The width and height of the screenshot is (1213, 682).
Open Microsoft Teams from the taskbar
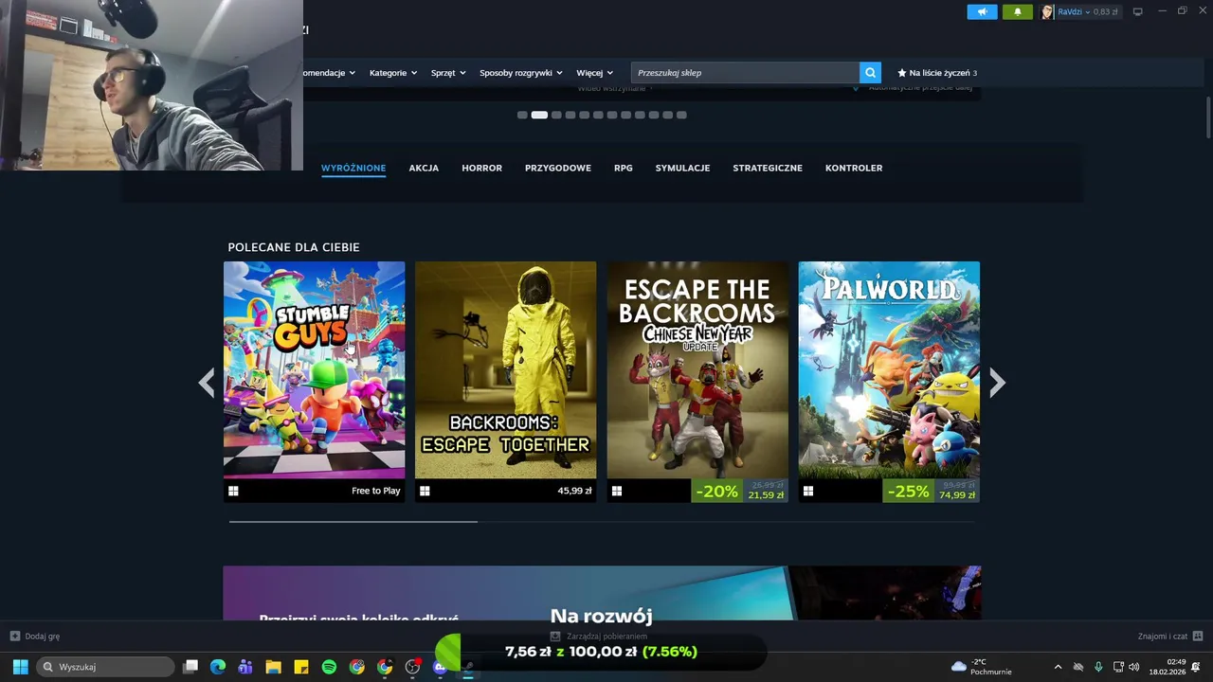tap(245, 667)
